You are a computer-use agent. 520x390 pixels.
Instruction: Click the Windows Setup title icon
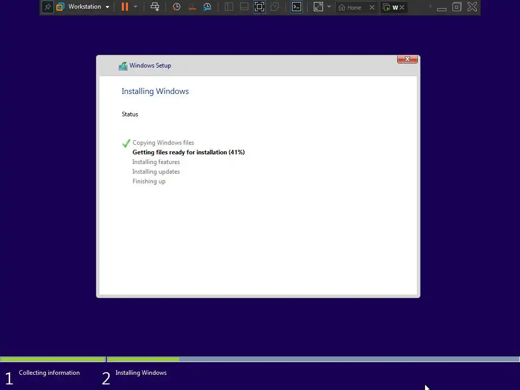tap(123, 66)
